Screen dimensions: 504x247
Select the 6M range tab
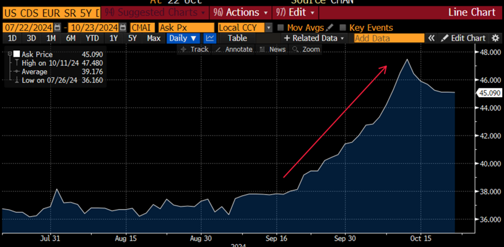[71, 38]
